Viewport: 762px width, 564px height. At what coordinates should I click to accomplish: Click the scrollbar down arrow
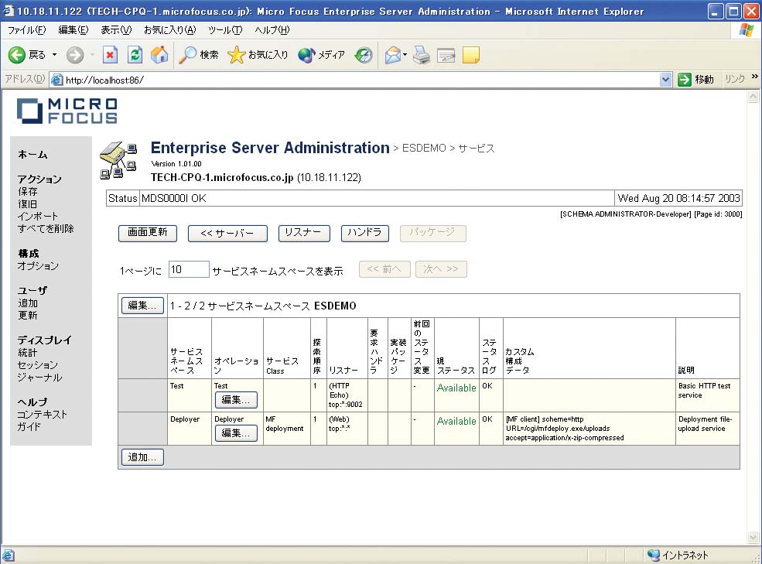click(x=753, y=537)
